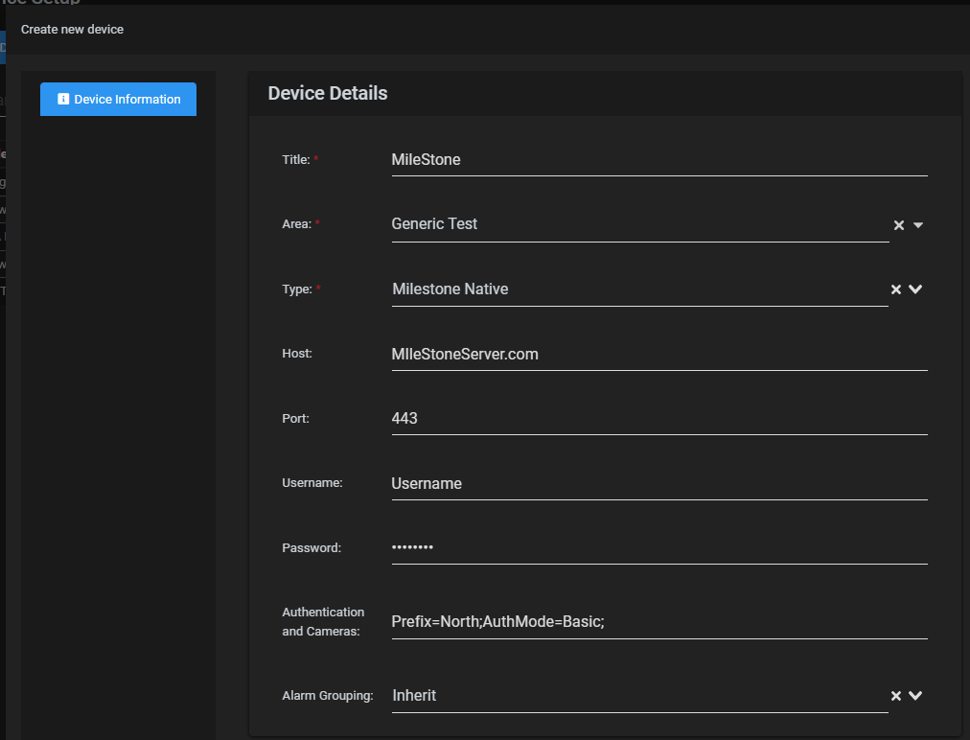Focus the Username input field
This screenshot has width=970, height=740.
click(659, 483)
